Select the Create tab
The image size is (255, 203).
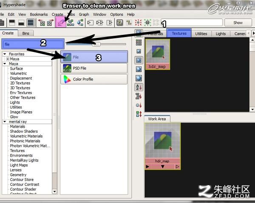(x=8, y=33)
